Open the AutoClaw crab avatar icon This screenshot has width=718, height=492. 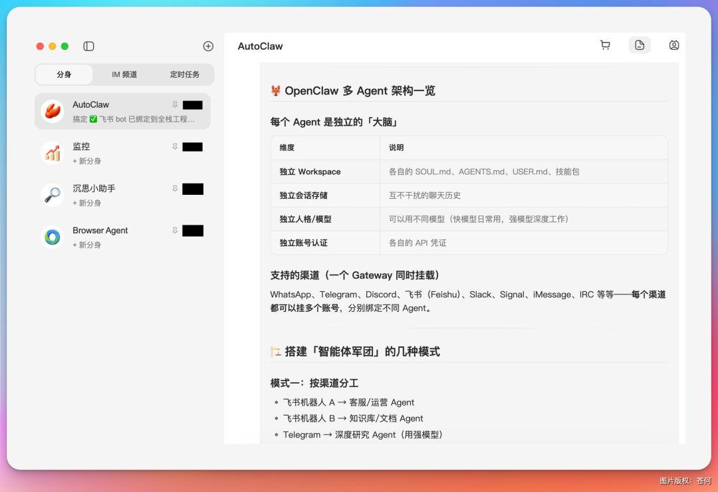pos(52,111)
